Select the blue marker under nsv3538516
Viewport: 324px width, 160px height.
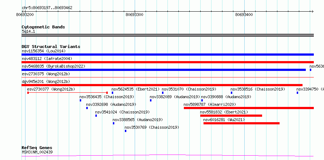[x=232, y=93]
